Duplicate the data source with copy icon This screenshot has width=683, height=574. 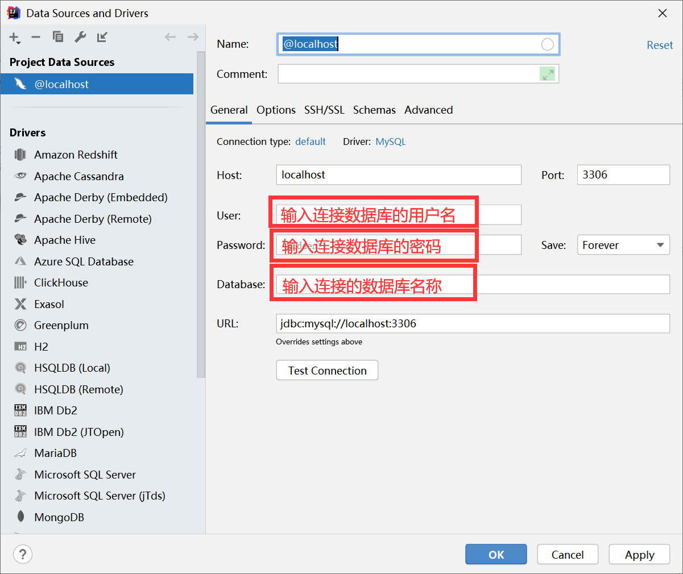tap(58, 37)
